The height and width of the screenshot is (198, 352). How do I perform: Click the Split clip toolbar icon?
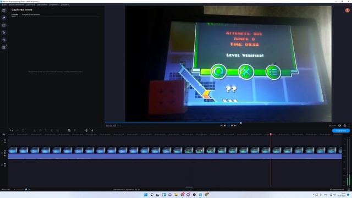point(34,130)
